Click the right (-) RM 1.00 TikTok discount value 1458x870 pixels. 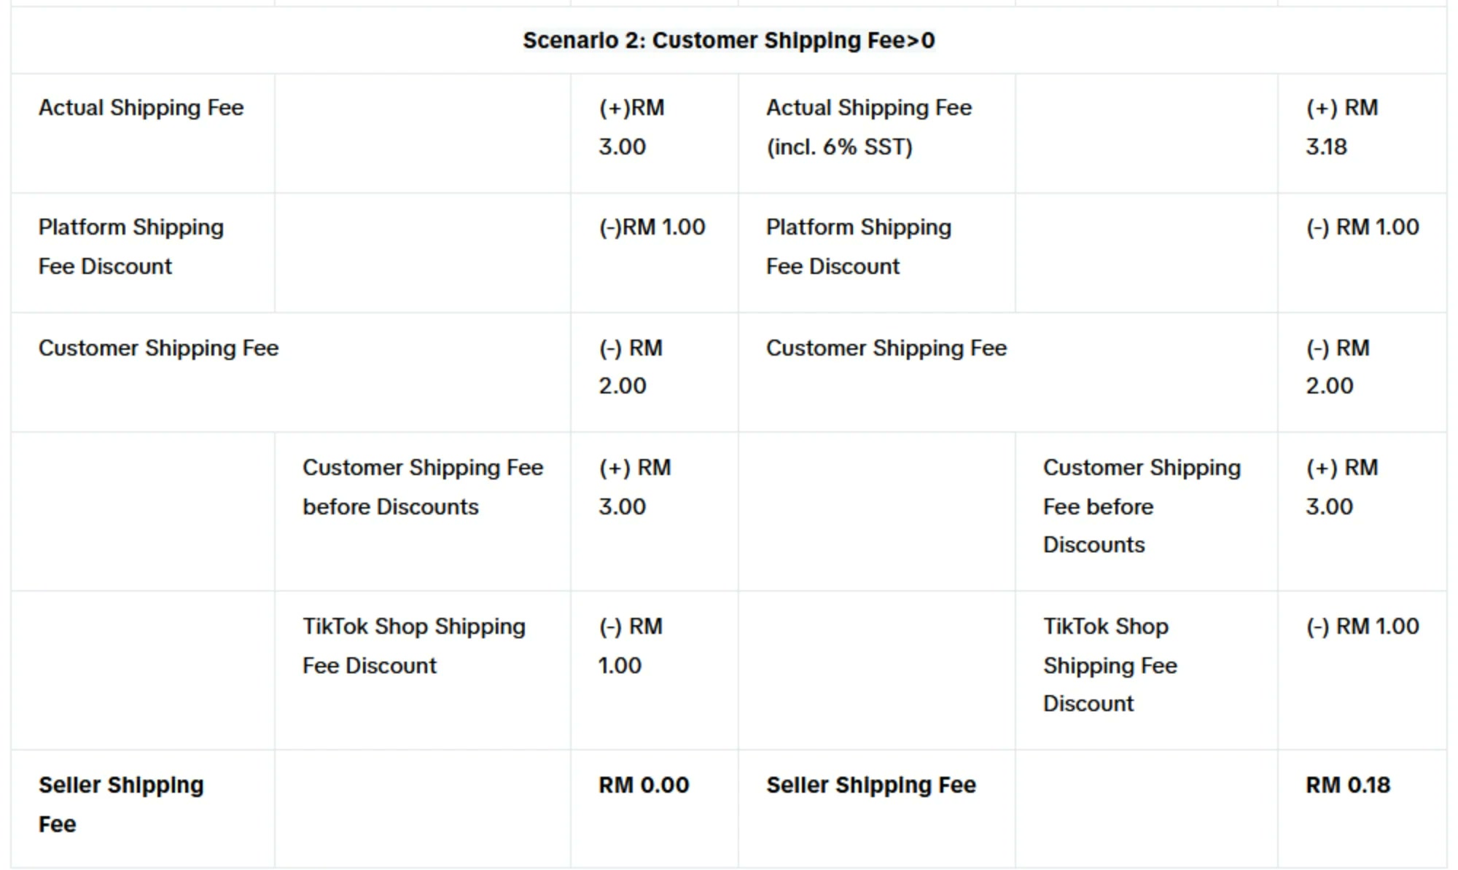pyautogui.click(x=1363, y=627)
